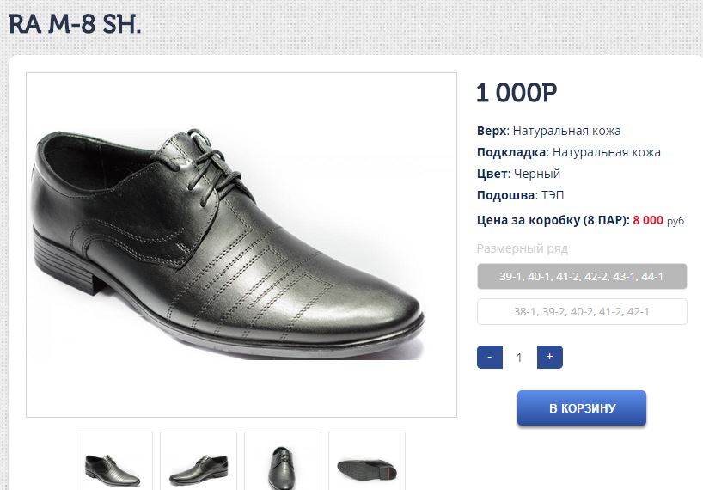Click the Размерный ряд label
703x490 pixels.
click(x=523, y=248)
